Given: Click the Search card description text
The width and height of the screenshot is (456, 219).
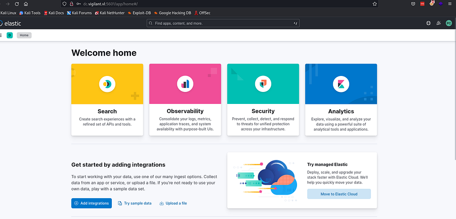Looking at the screenshot, I should tap(107, 122).
